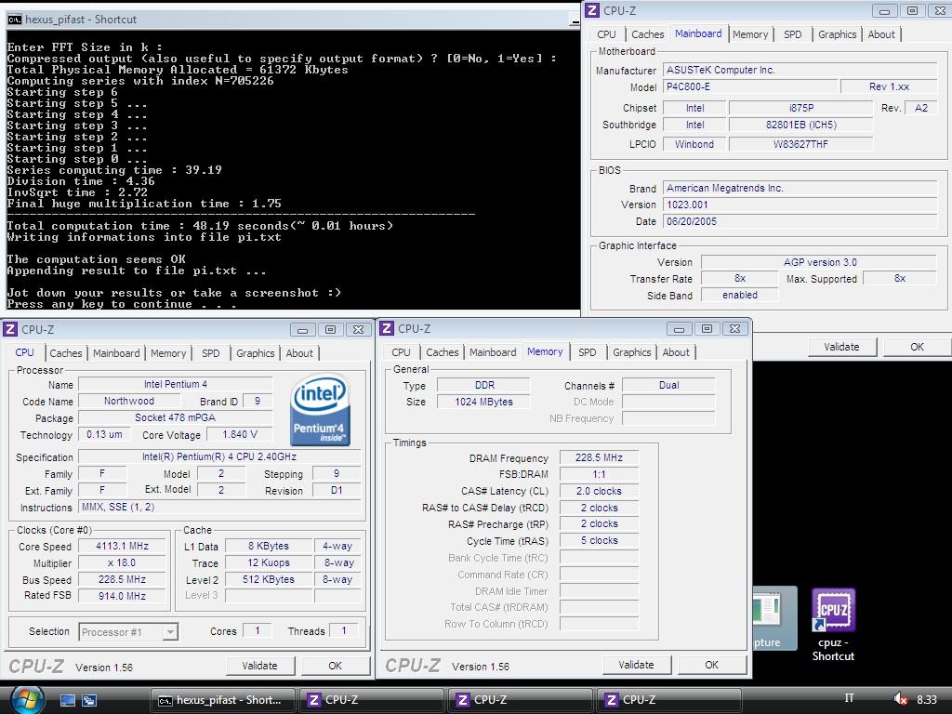Click Show Desktop quick launch icon
Image resolution: width=952 pixels, height=714 pixels.
click(68, 700)
